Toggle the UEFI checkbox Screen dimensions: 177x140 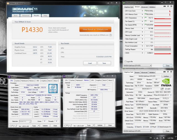tap(165, 88)
